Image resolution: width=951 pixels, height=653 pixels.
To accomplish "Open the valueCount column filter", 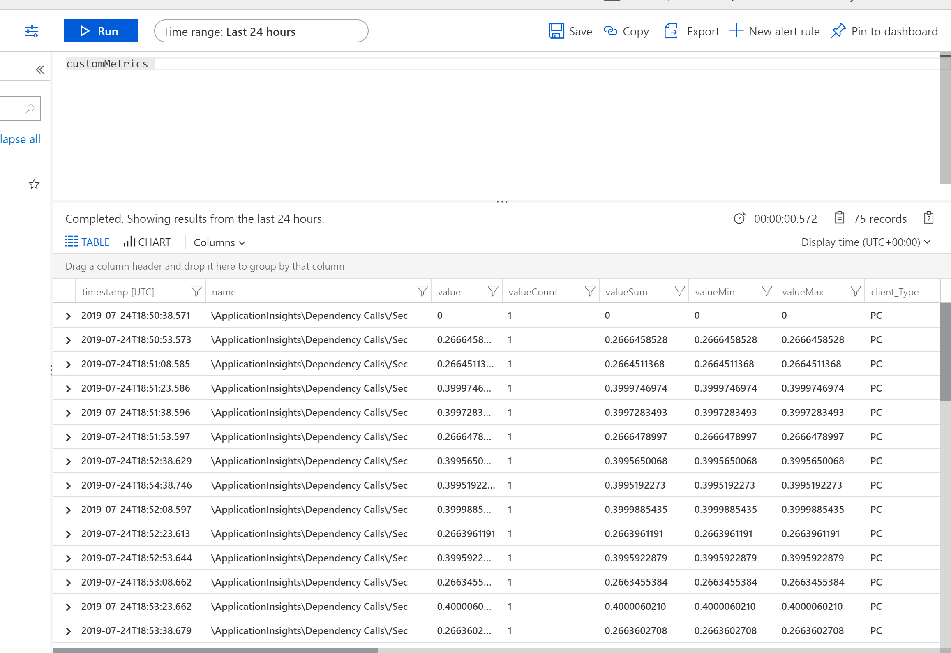I will [x=590, y=291].
